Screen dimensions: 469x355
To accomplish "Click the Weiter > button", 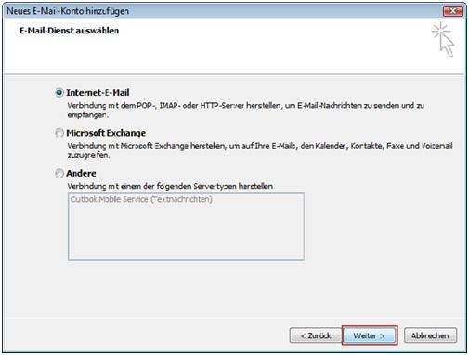I will click(370, 335).
